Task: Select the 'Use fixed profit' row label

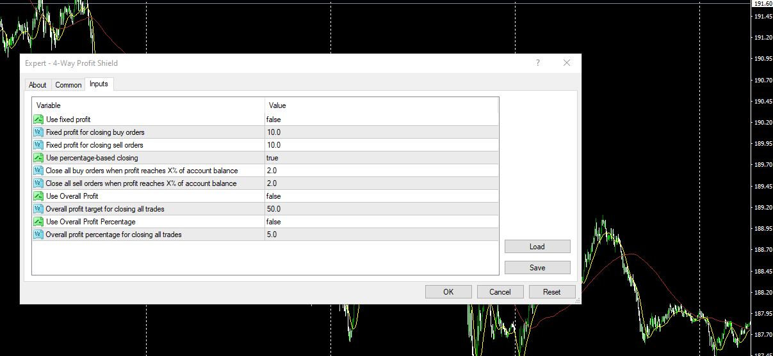Action: click(69, 120)
